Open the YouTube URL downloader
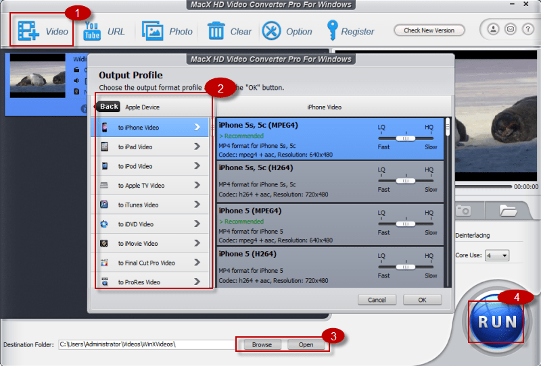The height and width of the screenshot is (366, 541). (x=92, y=31)
